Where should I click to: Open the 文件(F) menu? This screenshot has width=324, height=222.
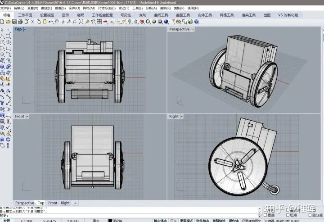point(5,8)
